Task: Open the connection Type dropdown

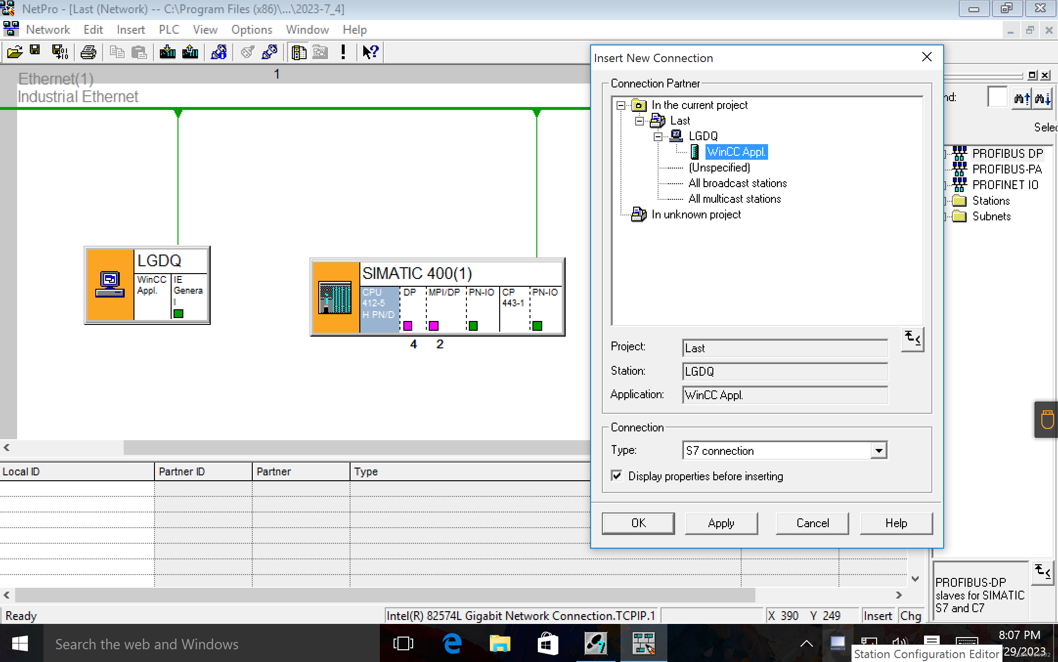Action: click(x=879, y=450)
